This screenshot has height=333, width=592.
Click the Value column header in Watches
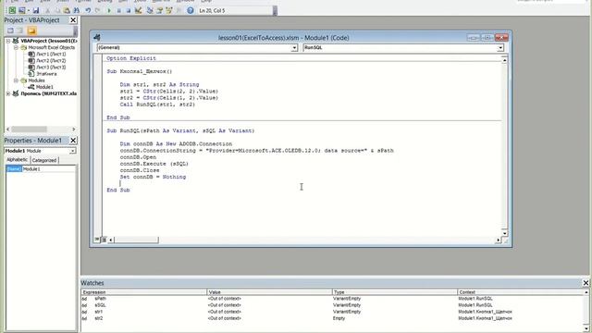pos(269,292)
